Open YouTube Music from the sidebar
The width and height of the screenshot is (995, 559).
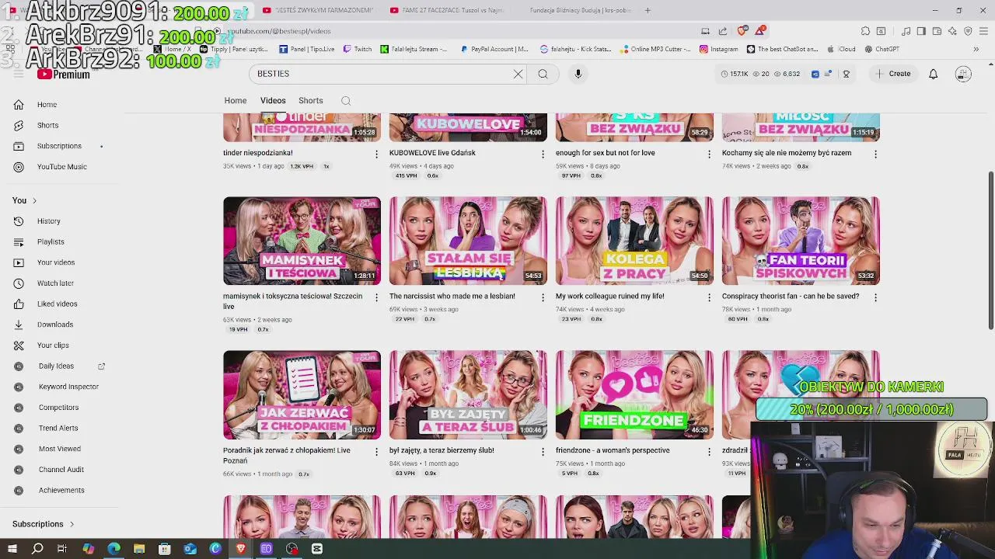pos(61,167)
